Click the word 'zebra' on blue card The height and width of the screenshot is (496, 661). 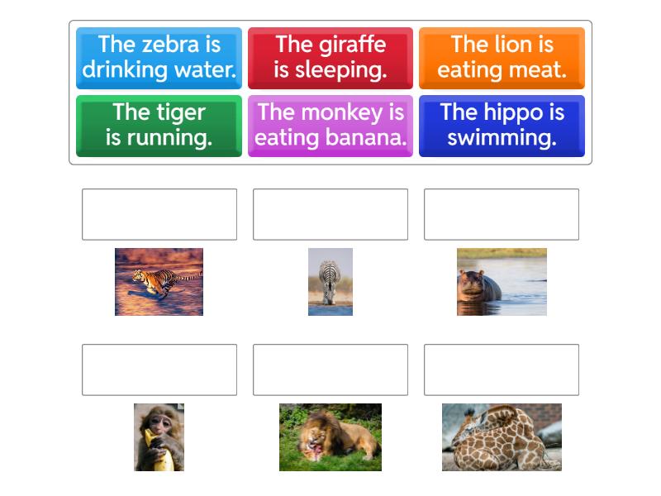[171, 45]
